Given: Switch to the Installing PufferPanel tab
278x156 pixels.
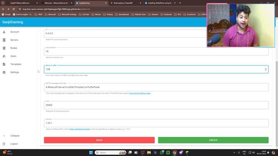Looking at the screenshot, I should coord(160,3).
